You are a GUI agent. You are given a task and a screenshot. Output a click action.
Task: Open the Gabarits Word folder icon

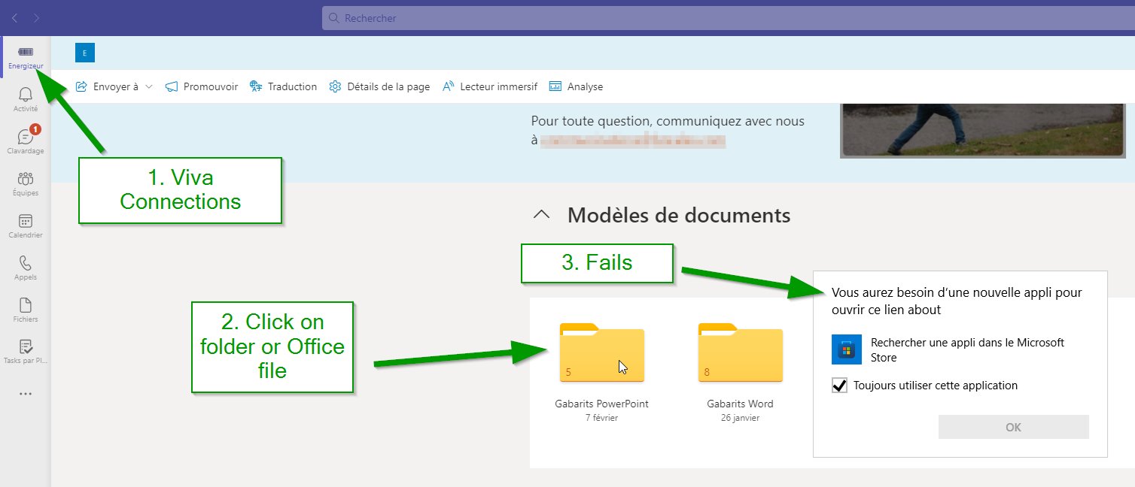741,352
